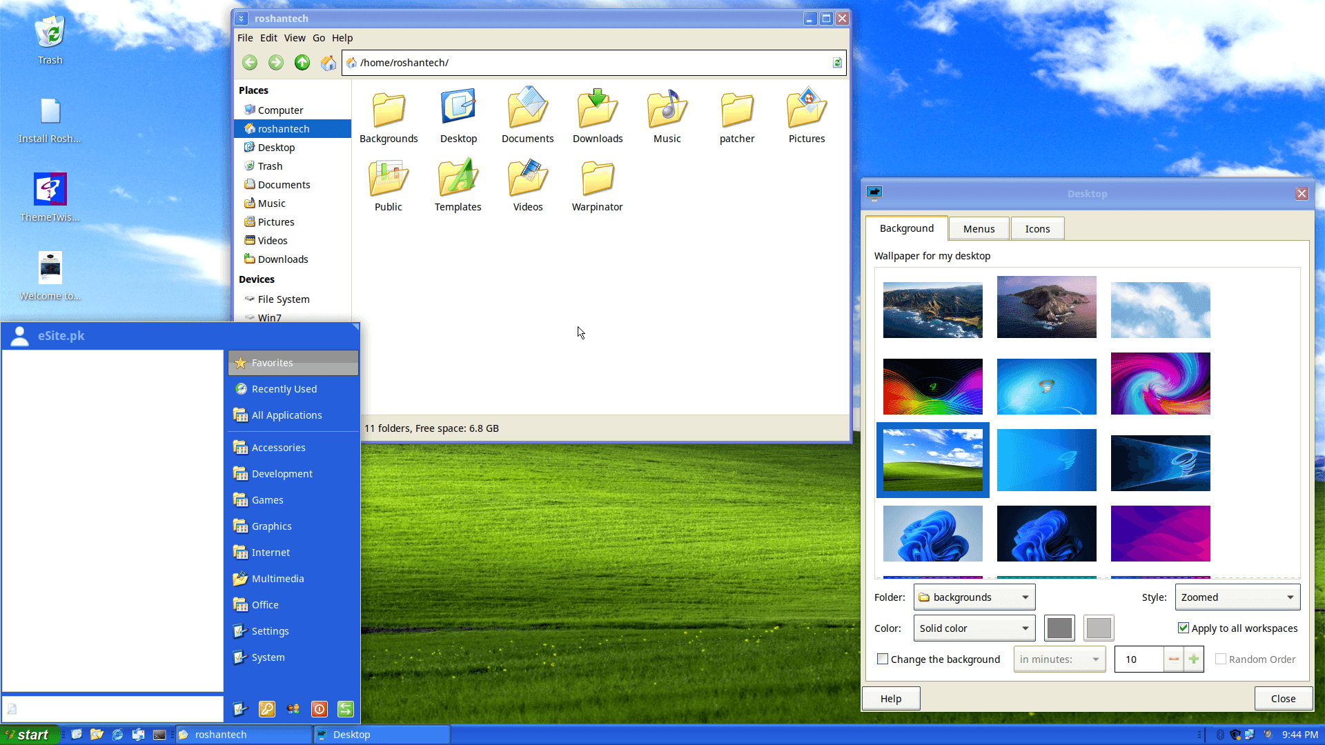Viewport: 1325px width, 745px height.
Task: Select the Welcome to... desktop file
Action: coord(50,276)
